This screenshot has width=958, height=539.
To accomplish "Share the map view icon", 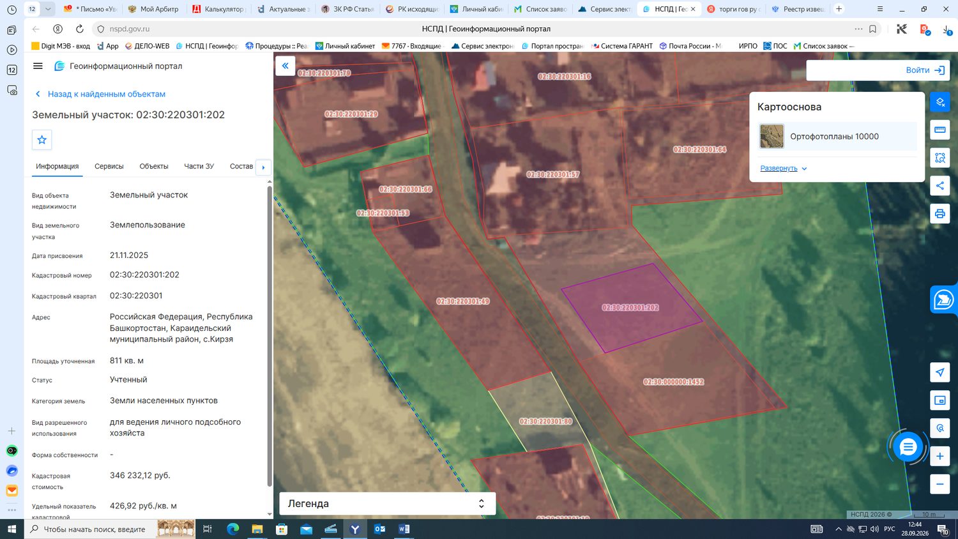I will pos(939,186).
